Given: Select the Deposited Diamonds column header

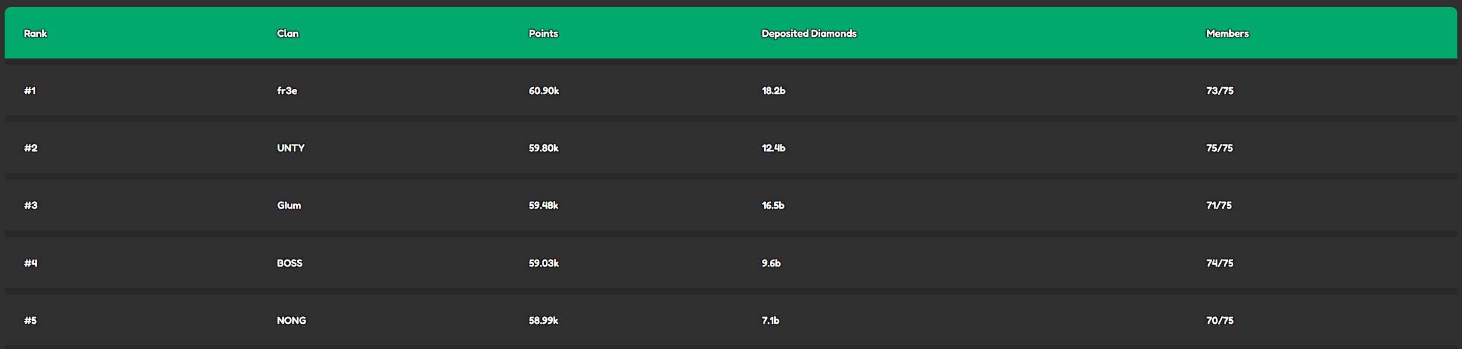Looking at the screenshot, I should click(809, 33).
